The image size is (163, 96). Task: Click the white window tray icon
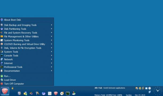pyautogui.click(x=146, y=88)
